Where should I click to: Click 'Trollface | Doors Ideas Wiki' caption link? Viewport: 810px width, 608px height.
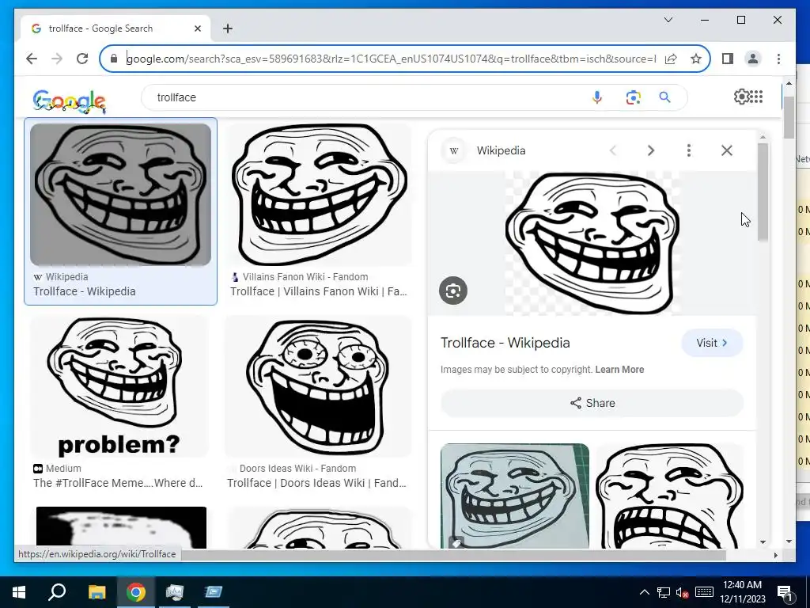point(316,483)
